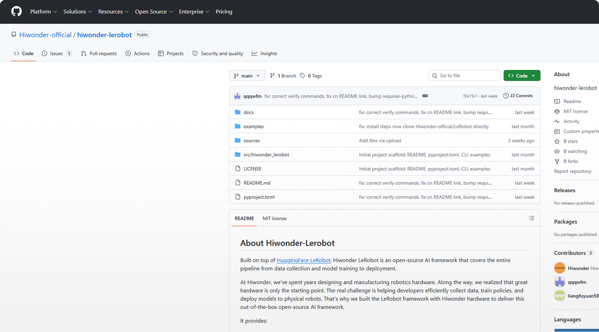
Task: Open the hiwonder-lerobot repository link
Action: click(104, 35)
